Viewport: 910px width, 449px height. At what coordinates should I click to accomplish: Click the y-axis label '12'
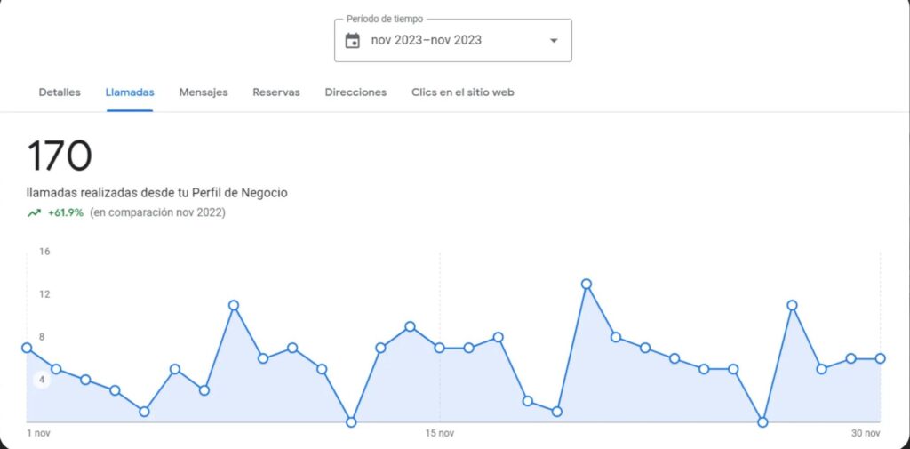[x=44, y=294]
